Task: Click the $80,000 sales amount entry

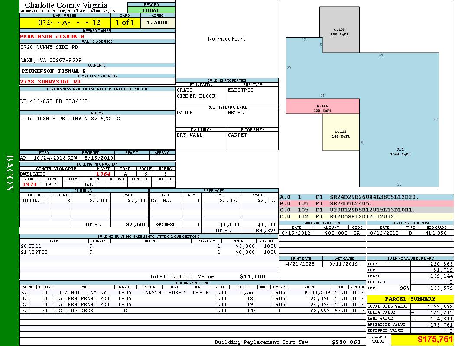Action: (335, 233)
